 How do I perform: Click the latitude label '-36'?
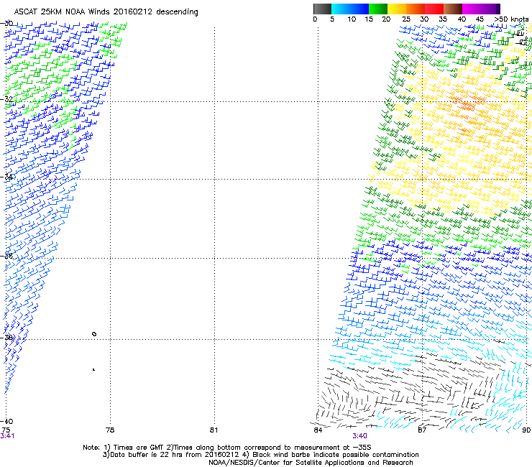pyautogui.click(x=6, y=256)
